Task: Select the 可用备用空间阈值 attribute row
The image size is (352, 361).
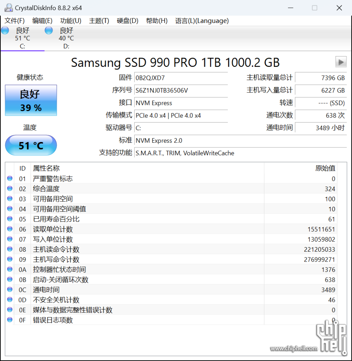Action: [x=171, y=209]
